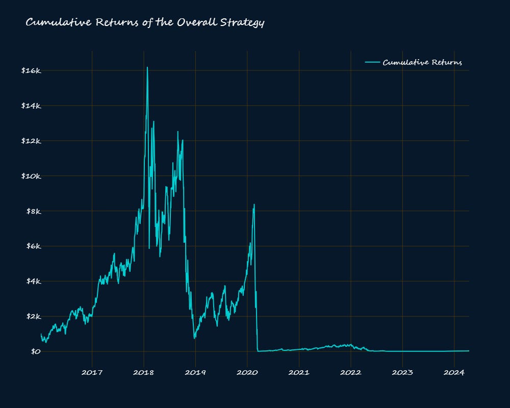The width and height of the screenshot is (510, 408).
Task: Click the $16k y-axis label
Action: click(x=31, y=70)
